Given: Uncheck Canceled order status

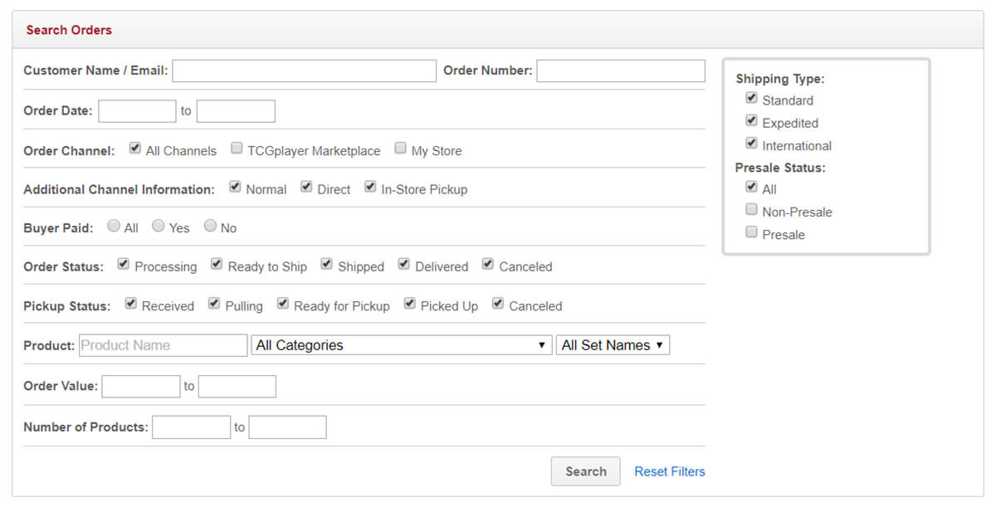Looking at the screenshot, I should [x=488, y=265].
